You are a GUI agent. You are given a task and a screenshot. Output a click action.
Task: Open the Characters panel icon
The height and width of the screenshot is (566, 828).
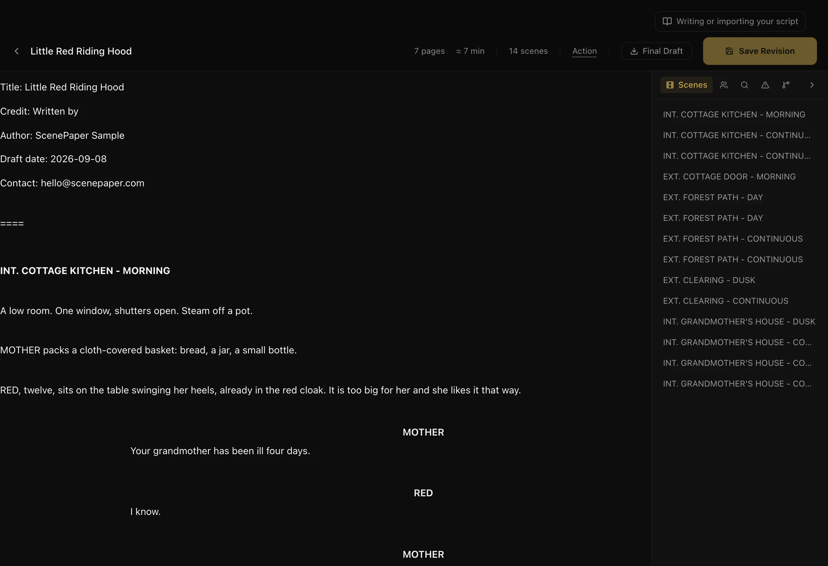coord(723,85)
